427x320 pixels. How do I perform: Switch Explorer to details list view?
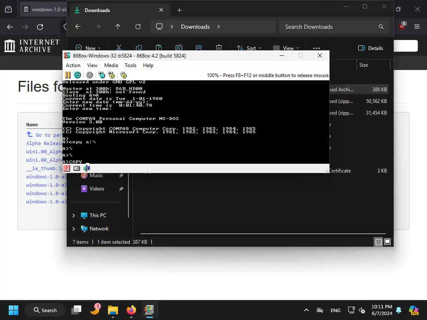(378, 242)
